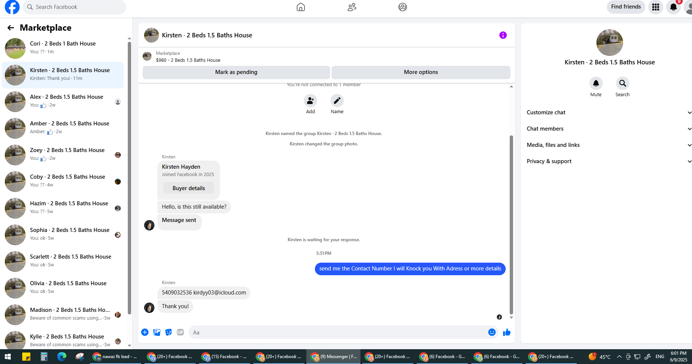This screenshot has width=692, height=364.
Task: Click the Facebook logo icon
Action: click(12, 7)
